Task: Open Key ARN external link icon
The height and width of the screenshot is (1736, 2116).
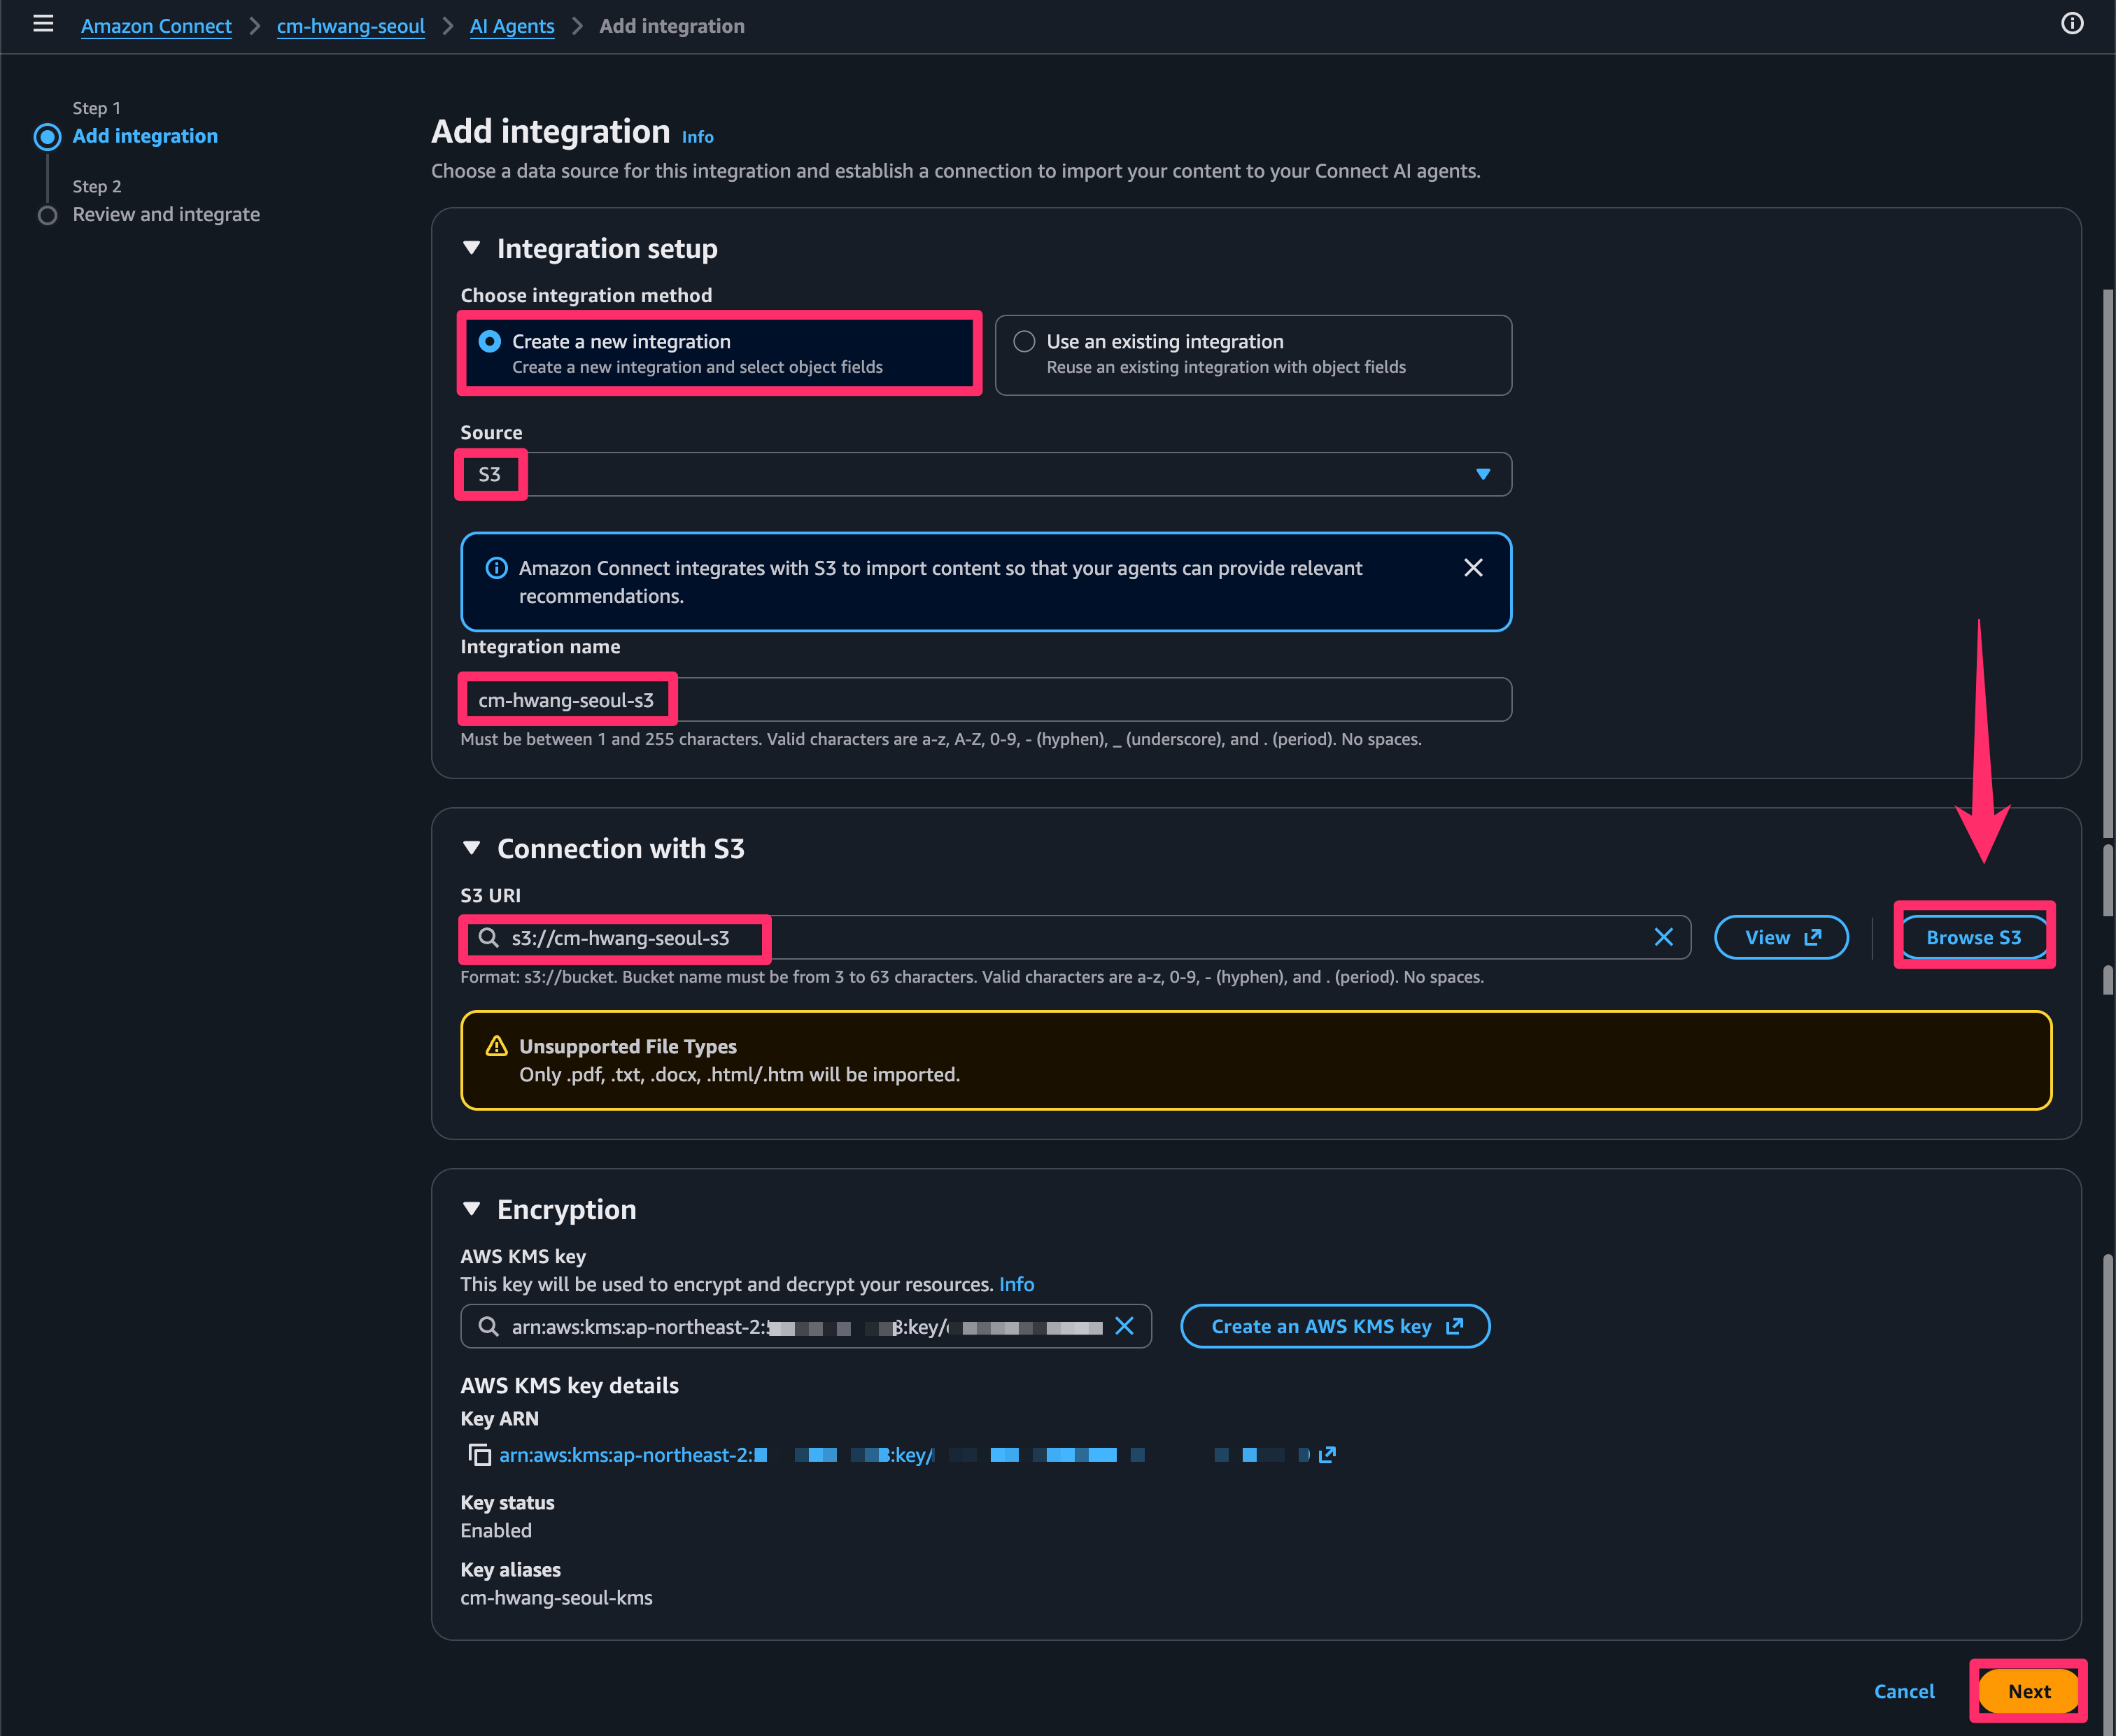Action: (1327, 1455)
